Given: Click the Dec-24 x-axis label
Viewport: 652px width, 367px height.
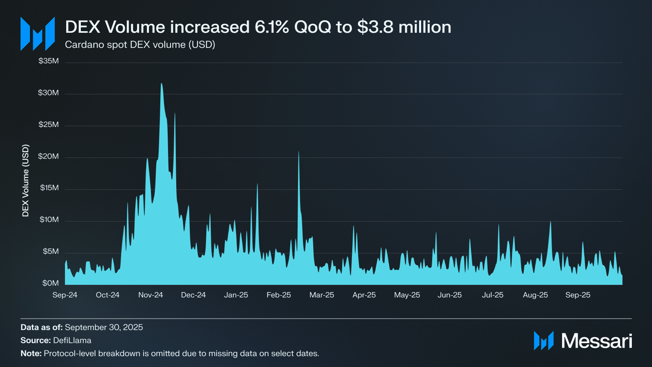Looking at the screenshot, I should click(x=193, y=295).
